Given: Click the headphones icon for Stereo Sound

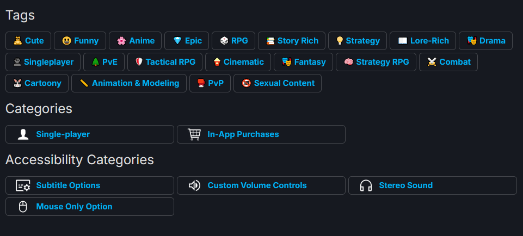Looking at the screenshot, I should [x=366, y=185].
